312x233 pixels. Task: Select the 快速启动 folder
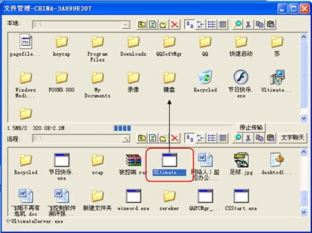click(x=241, y=46)
